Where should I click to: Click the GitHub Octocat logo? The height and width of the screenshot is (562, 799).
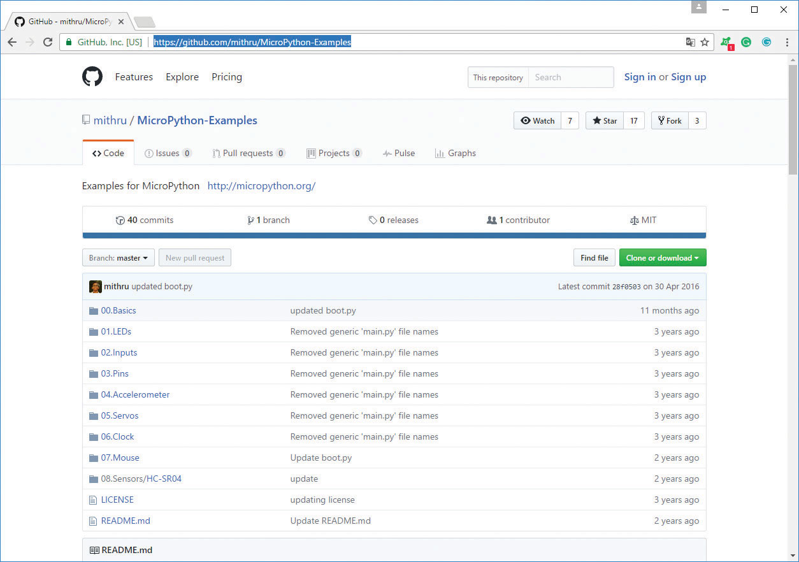tap(92, 77)
